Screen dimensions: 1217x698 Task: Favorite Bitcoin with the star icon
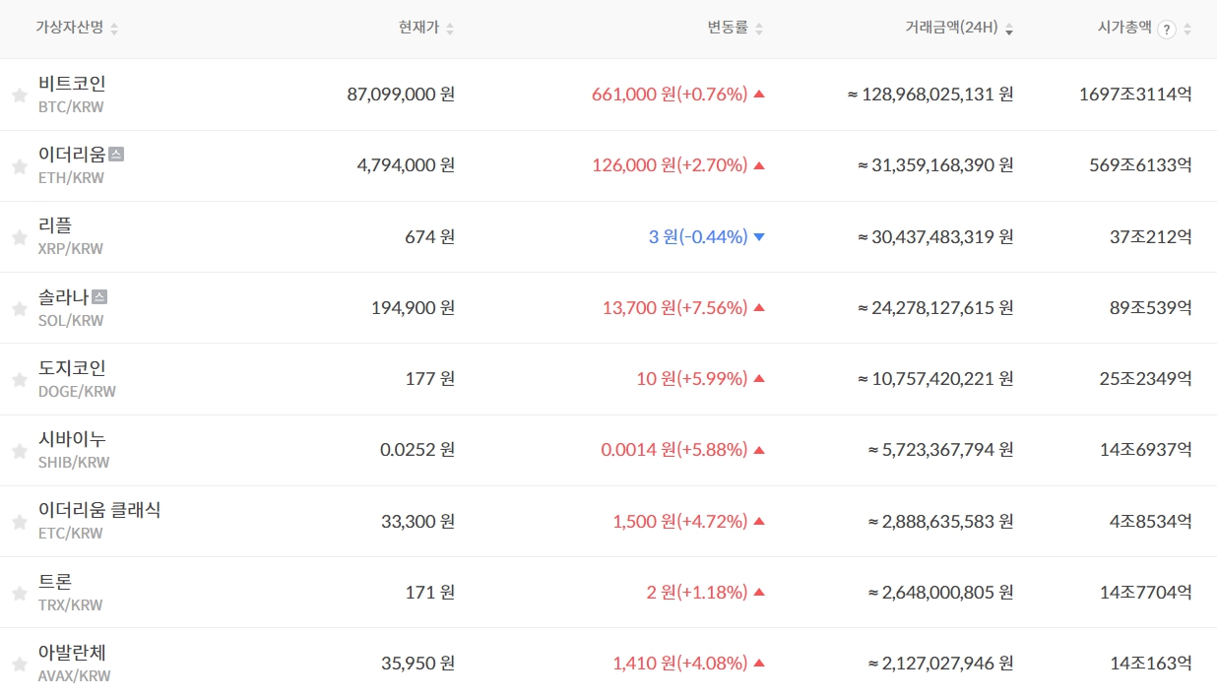pyautogui.click(x=19, y=95)
